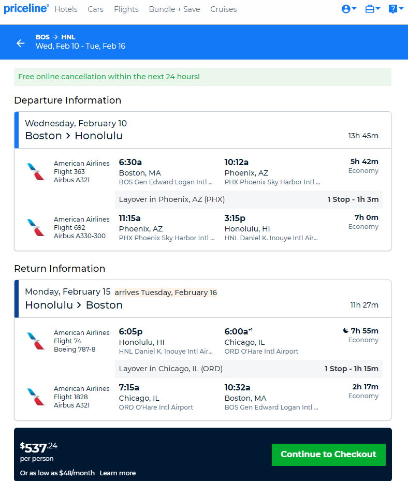Open the Hotels tab
Image resolution: width=408 pixels, height=481 pixels.
coord(66,9)
